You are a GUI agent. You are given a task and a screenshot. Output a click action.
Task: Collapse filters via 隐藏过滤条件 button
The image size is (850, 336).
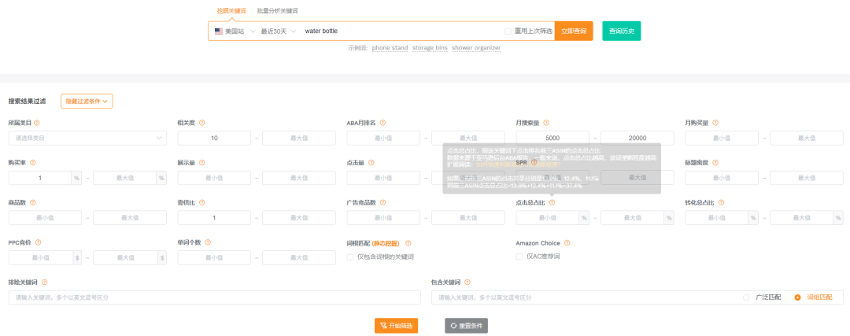(87, 101)
